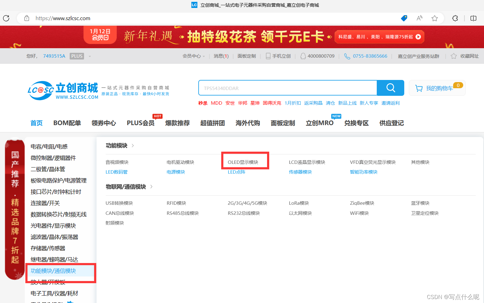Toggle split screen view icon
Image resolution: width=484 pixels, height=303 pixels.
(x=473, y=18)
